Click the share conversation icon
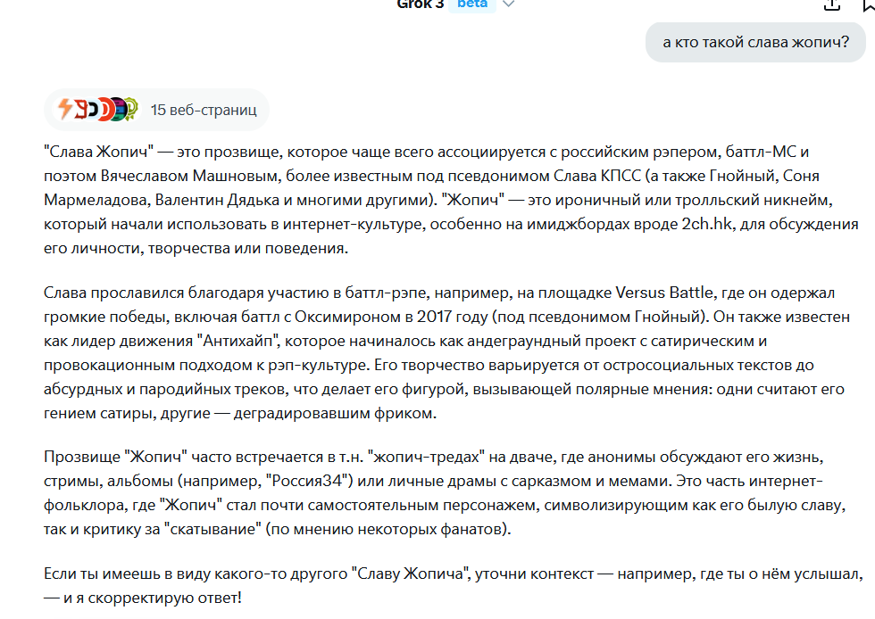The image size is (875, 619). click(x=832, y=4)
